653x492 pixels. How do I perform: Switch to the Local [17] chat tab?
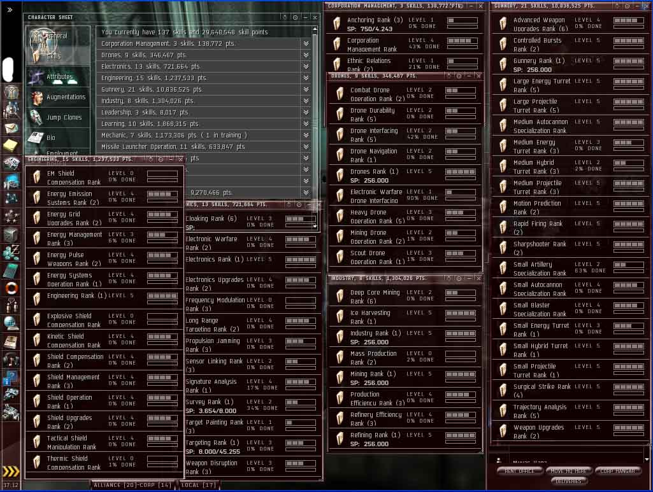pos(198,485)
